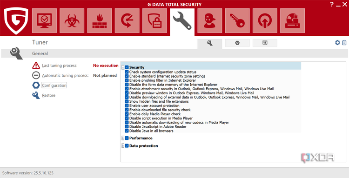Click Automatic tuning process label
The image size is (349, 178).
coord(65,76)
